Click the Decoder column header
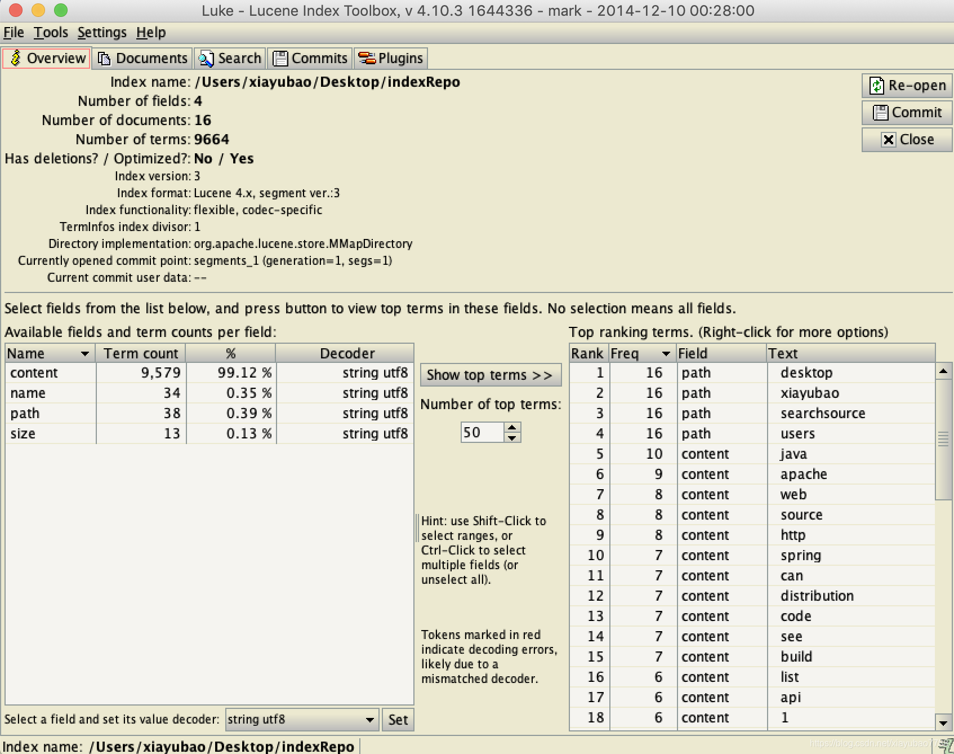 pos(345,353)
